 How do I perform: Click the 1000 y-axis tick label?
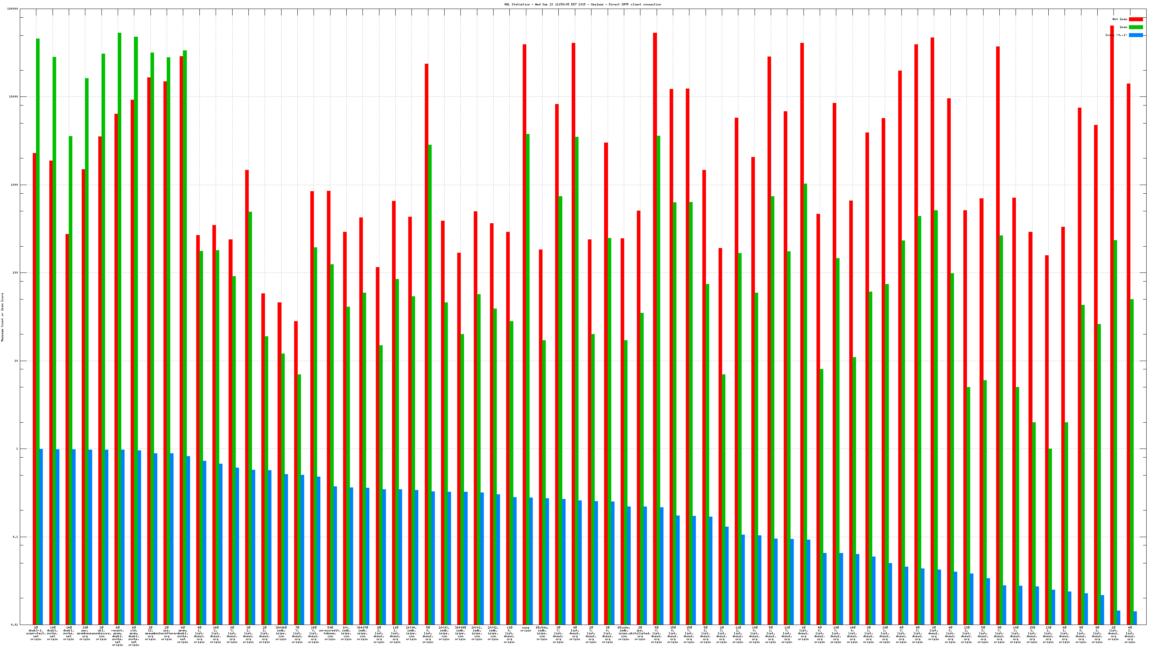[x=15, y=185]
